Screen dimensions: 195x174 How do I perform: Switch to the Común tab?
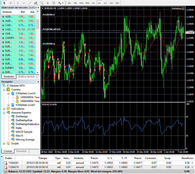(x=8, y=151)
